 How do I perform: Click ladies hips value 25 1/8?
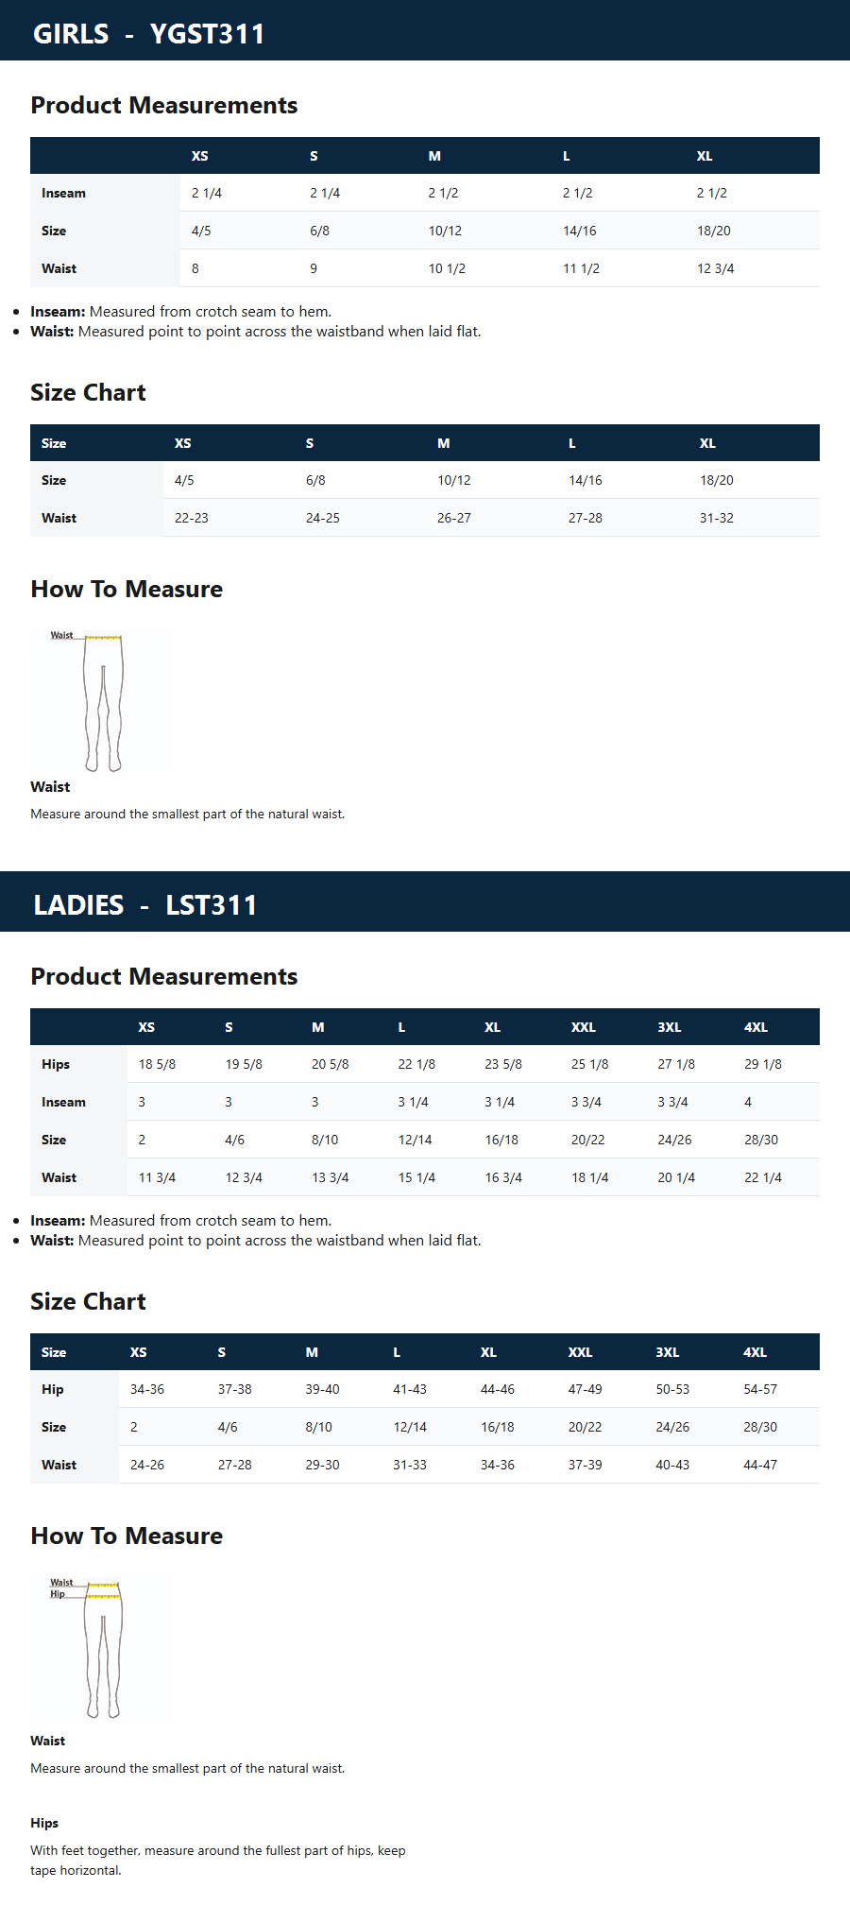click(x=590, y=1064)
